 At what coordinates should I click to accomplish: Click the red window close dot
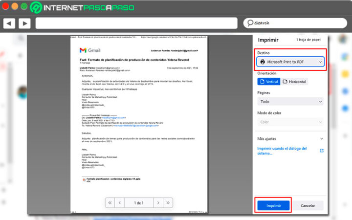coord(5,6)
